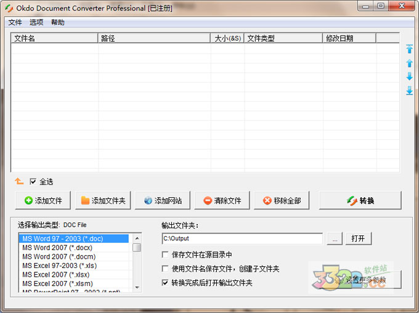This screenshot has width=419, height=313.
Task: Click the 添加文件夹 button
Action: point(103,200)
